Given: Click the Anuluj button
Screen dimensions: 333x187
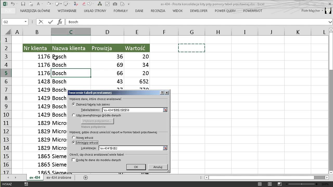Looking at the screenshot, I should click(x=158, y=167).
